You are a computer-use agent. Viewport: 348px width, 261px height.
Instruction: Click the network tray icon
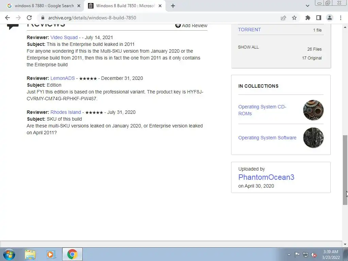(x=306, y=255)
